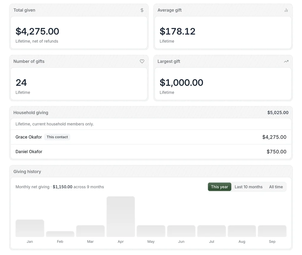Show All time giving history

[x=276, y=187]
